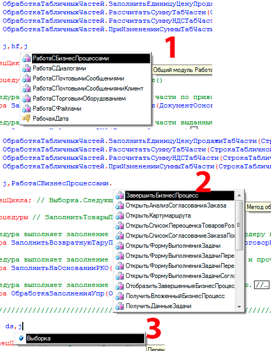Click the scrollbar thumb in the methods popup
Viewport: 271px width, 351px height.
point(239,225)
